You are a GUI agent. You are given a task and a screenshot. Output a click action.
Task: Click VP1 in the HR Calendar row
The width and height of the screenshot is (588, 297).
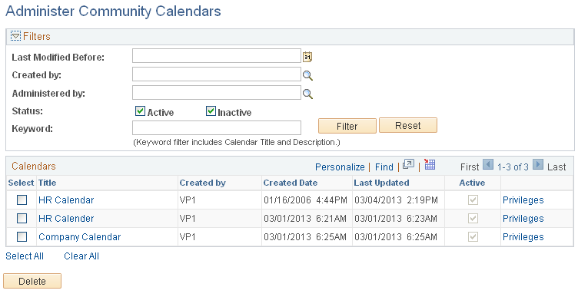(188, 200)
